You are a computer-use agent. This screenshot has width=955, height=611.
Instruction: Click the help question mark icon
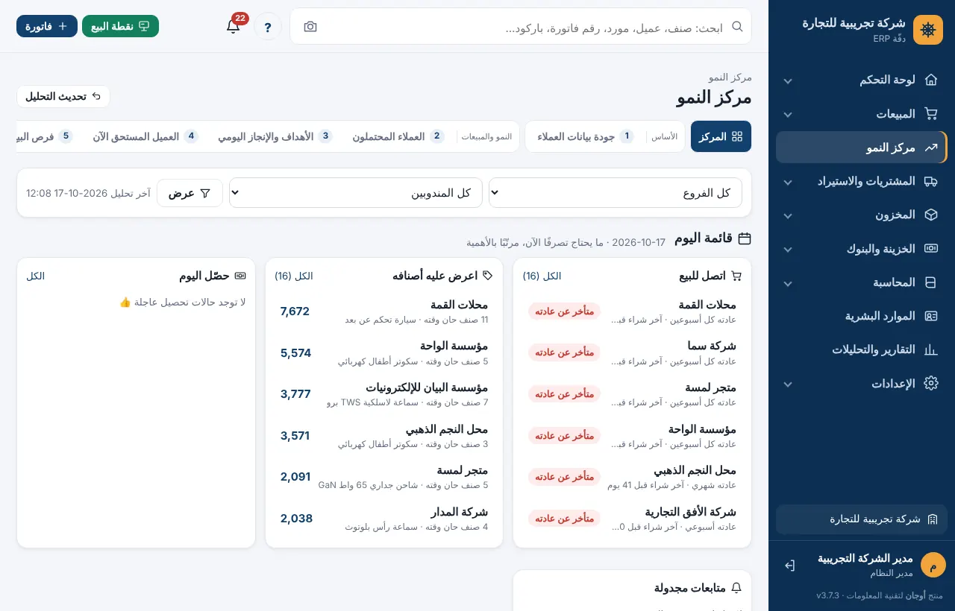[x=268, y=26]
